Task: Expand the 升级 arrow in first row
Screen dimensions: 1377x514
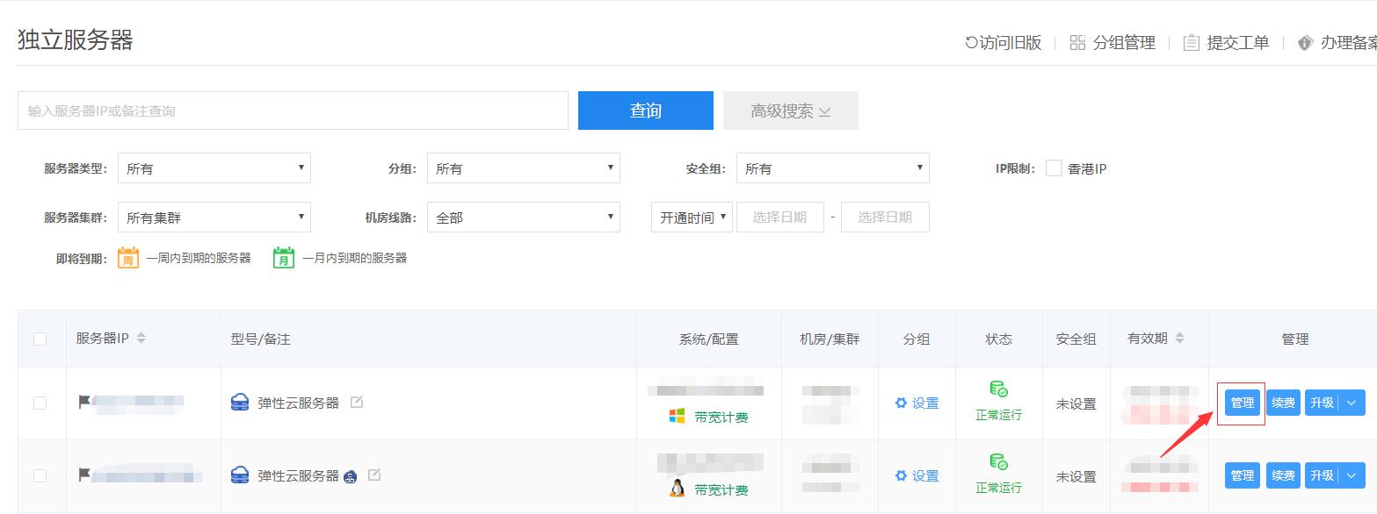Action: pyautogui.click(x=1352, y=403)
